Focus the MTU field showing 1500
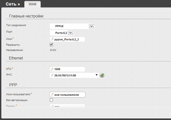171x120 pixels. [x=67, y=69]
